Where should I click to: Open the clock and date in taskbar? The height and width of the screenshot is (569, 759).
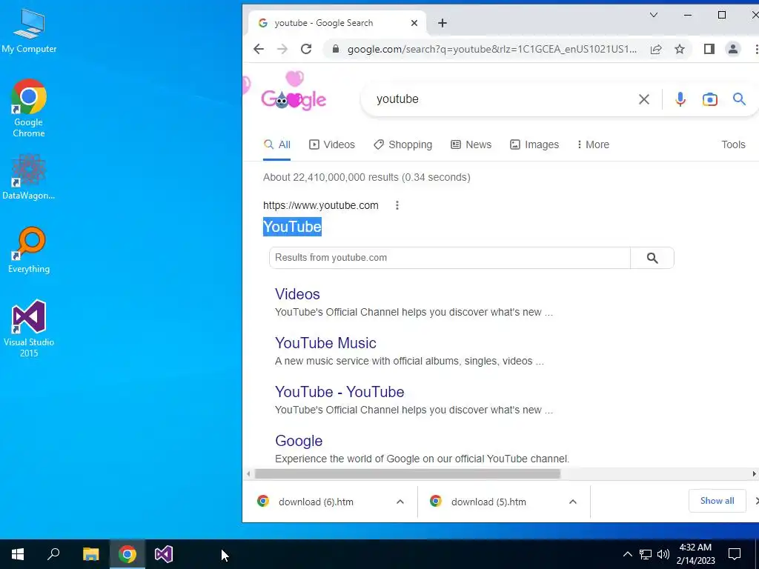695,554
